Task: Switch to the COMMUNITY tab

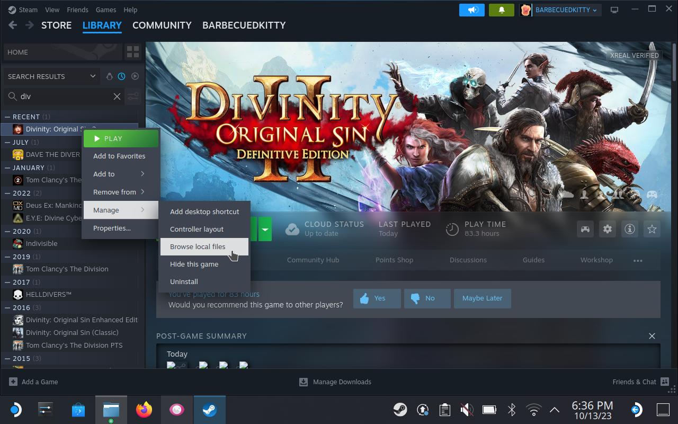Action: tap(162, 25)
